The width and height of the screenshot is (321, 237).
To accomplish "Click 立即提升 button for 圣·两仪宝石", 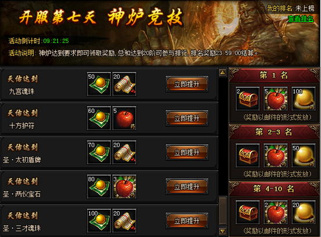I will [187, 187].
